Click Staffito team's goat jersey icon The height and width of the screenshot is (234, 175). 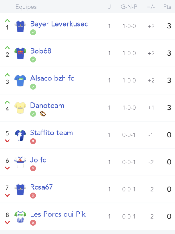(20, 135)
